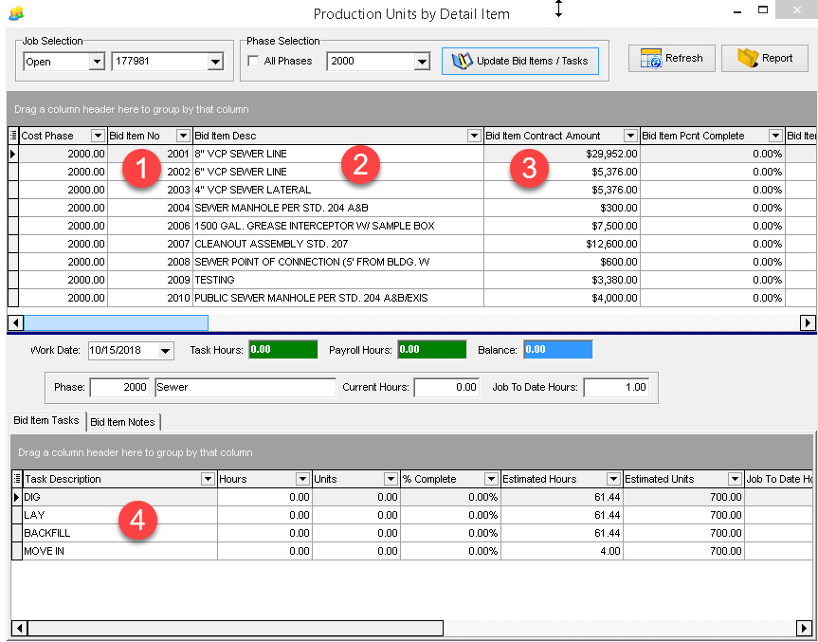The width and height of the screenshot is (818, 642).
Task: Click the 4.00 estimated hours cell
Action: tap(562, 551)
